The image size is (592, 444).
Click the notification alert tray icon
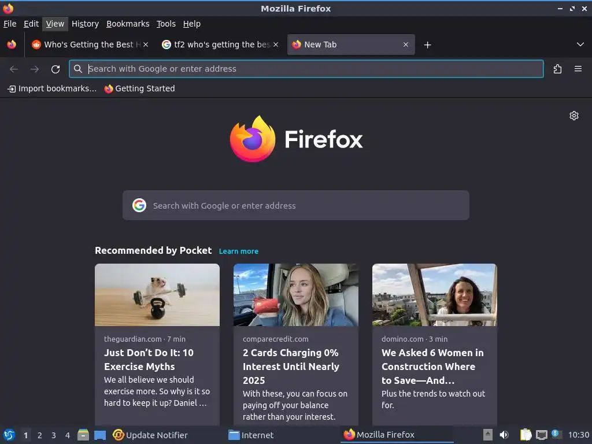tap(556, 434)
